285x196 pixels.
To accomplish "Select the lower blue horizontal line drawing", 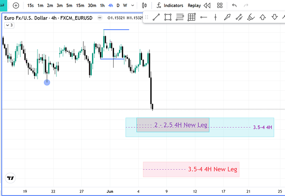I will [x=112, y=59].
